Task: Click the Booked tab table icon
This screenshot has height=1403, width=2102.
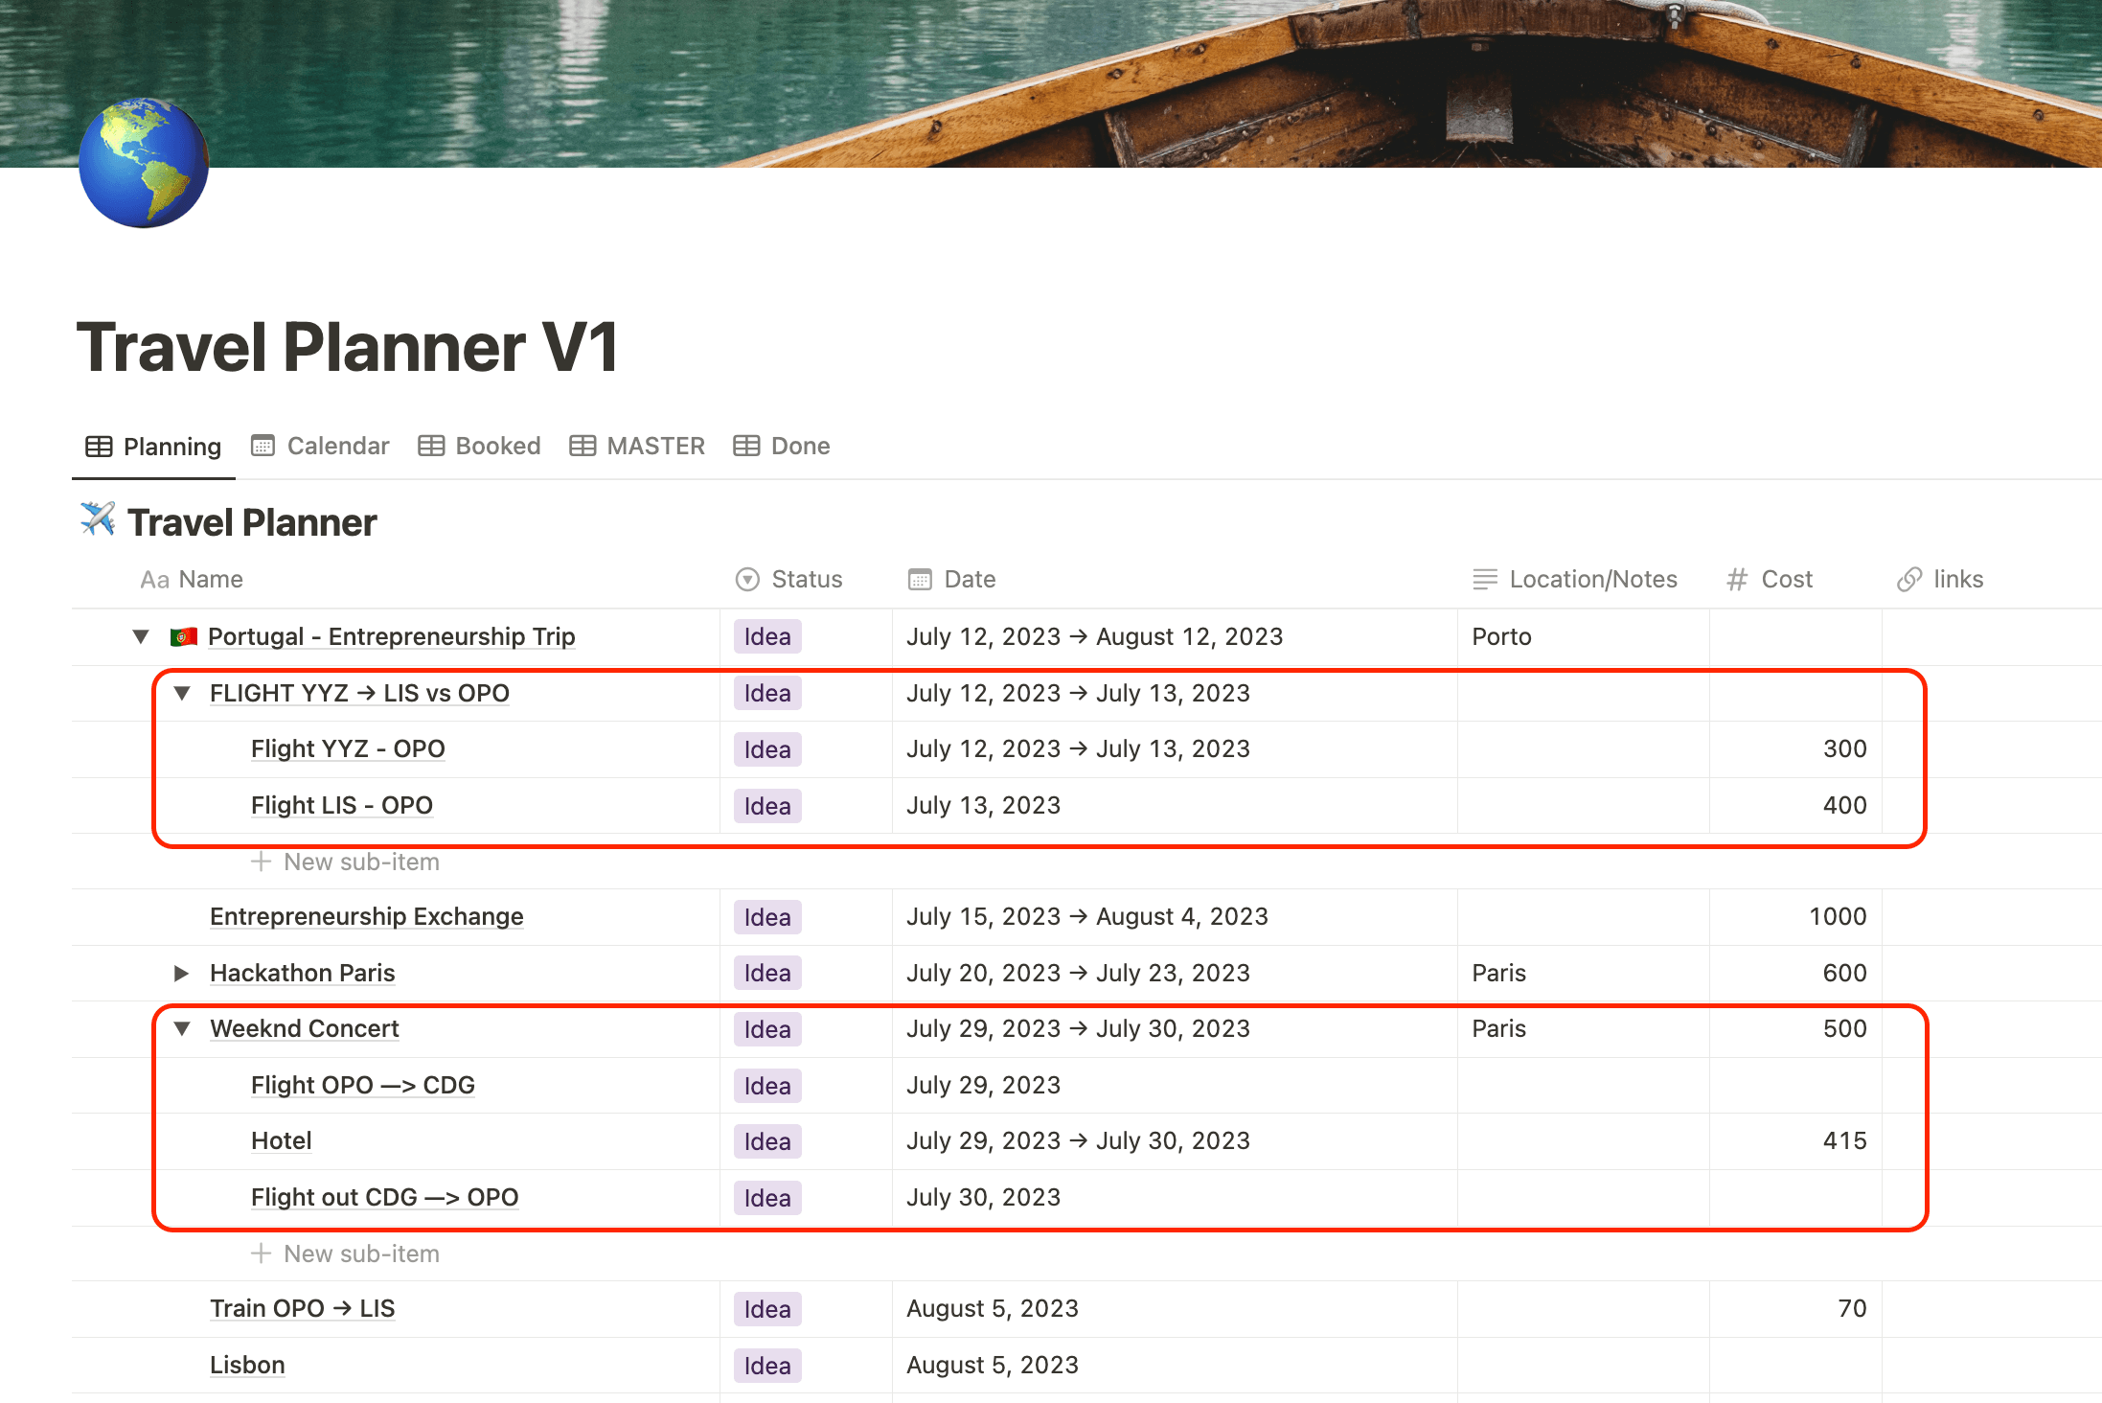Action: pyautogui.click(x=431, y=446)
